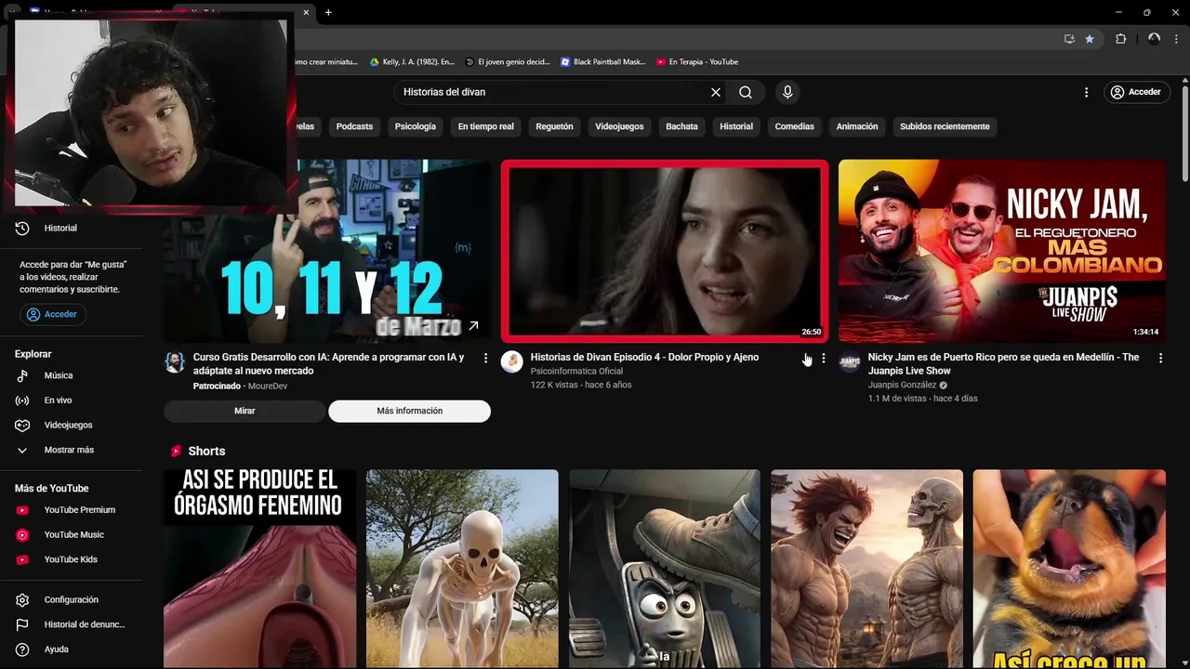The image size is (1190, 669).
Task: Click the Más información button
Action: [409, 411]
